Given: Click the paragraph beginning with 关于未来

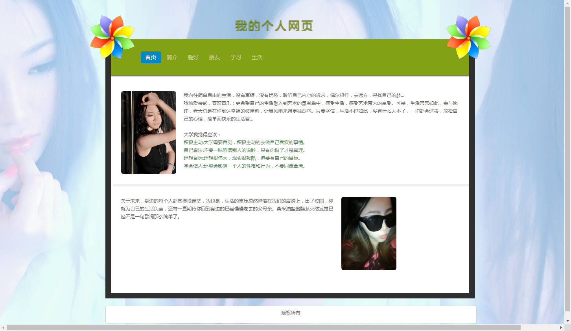Looking at the screenshot, I should click(x=227, y=208).
